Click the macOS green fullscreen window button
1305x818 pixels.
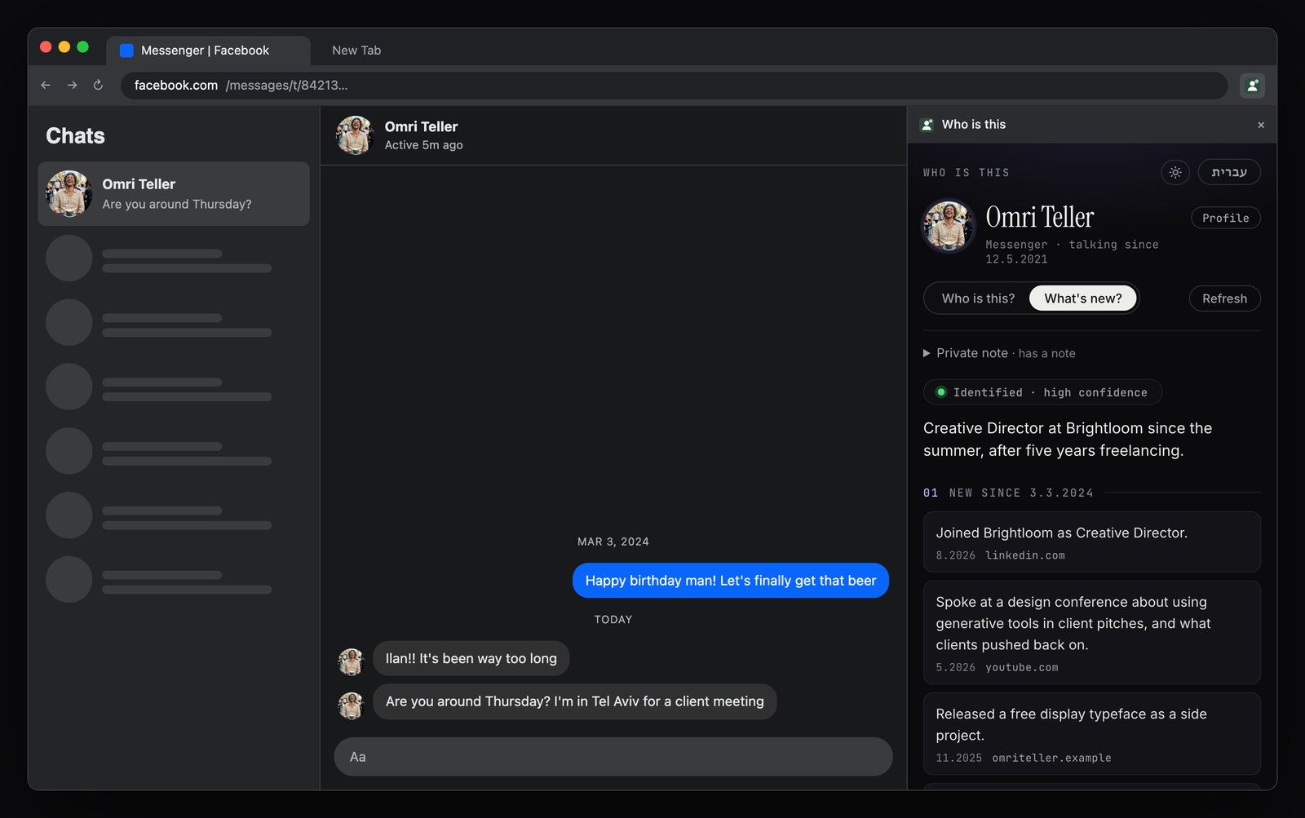[82, 46]
